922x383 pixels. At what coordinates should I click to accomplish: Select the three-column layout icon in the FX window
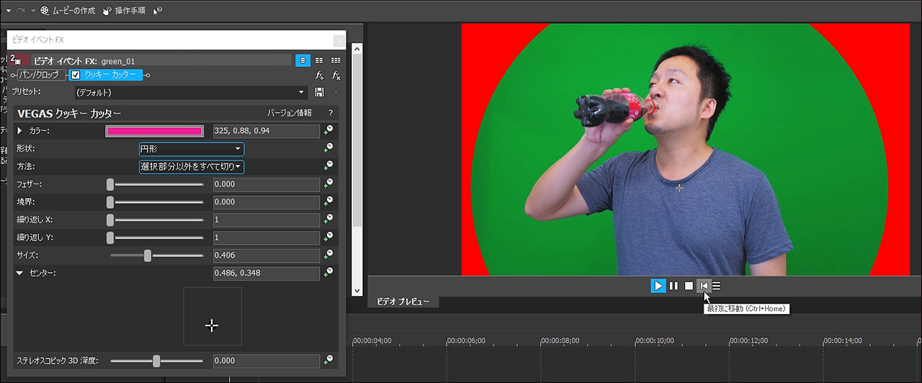336,60
